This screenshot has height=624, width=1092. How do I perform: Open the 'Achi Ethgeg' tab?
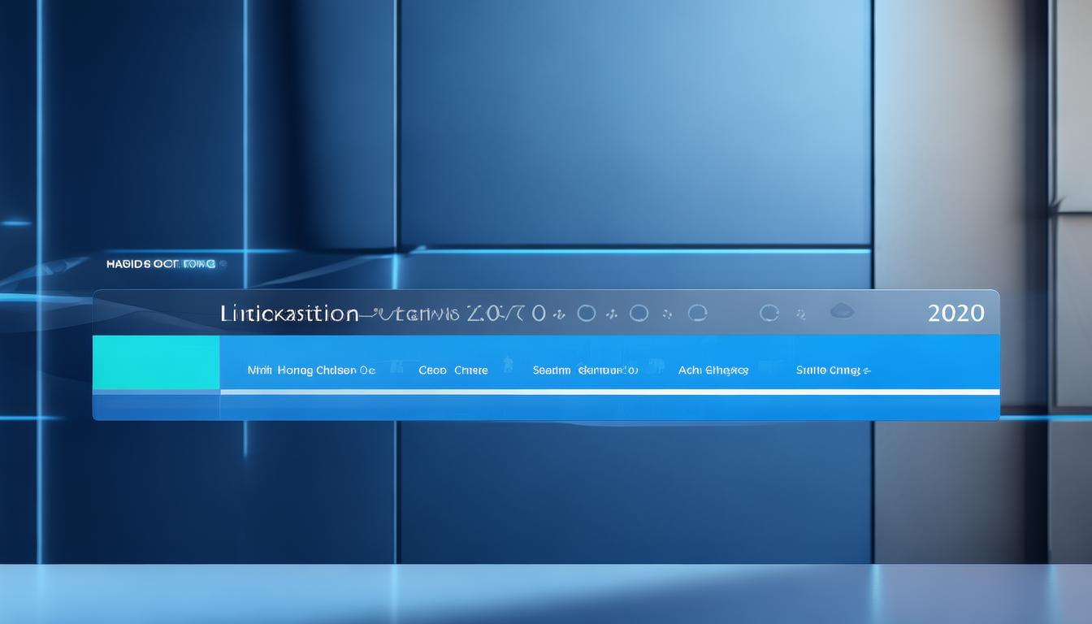point(713,370)
